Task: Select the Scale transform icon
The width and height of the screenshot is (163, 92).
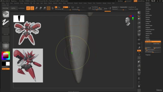Action: coord(40,8)
